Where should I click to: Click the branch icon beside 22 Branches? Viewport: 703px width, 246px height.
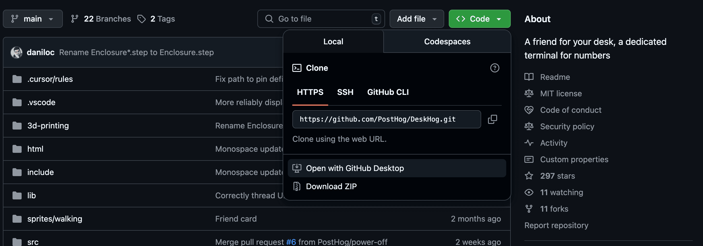[x=75, y=19]
